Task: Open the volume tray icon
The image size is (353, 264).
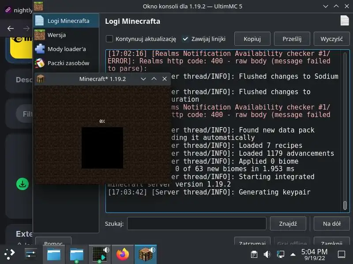Action: [x=267, y=254]
